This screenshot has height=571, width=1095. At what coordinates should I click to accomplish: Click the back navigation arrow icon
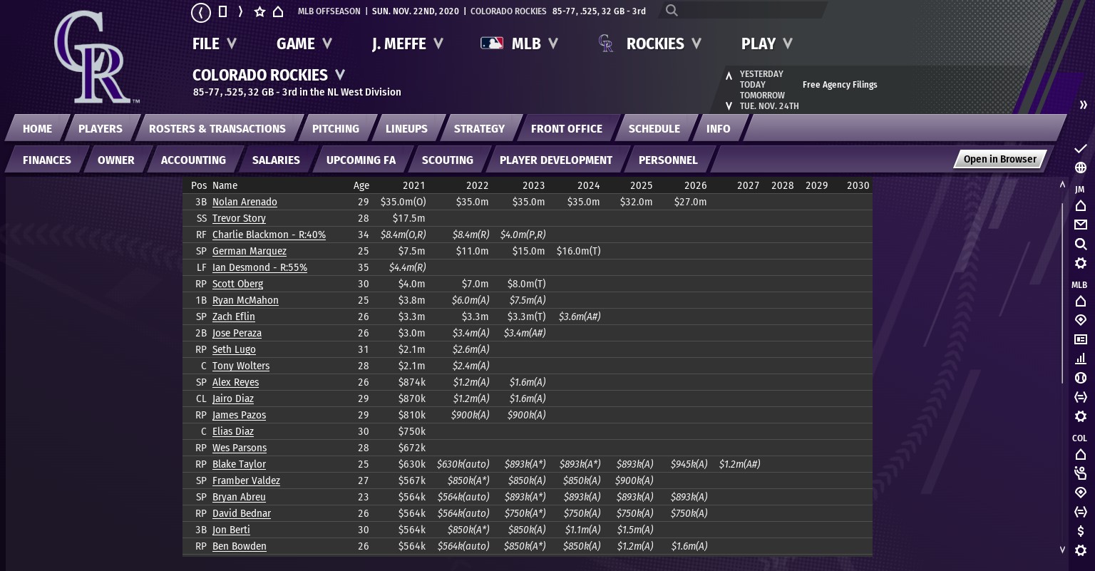pyautogui.click(x=201, y=12)
